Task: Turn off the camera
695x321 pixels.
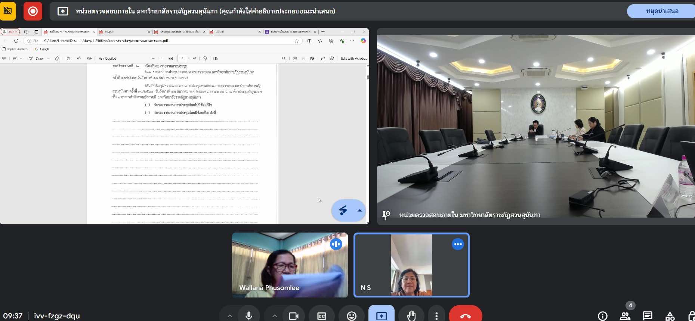Action: click(294, 316)
